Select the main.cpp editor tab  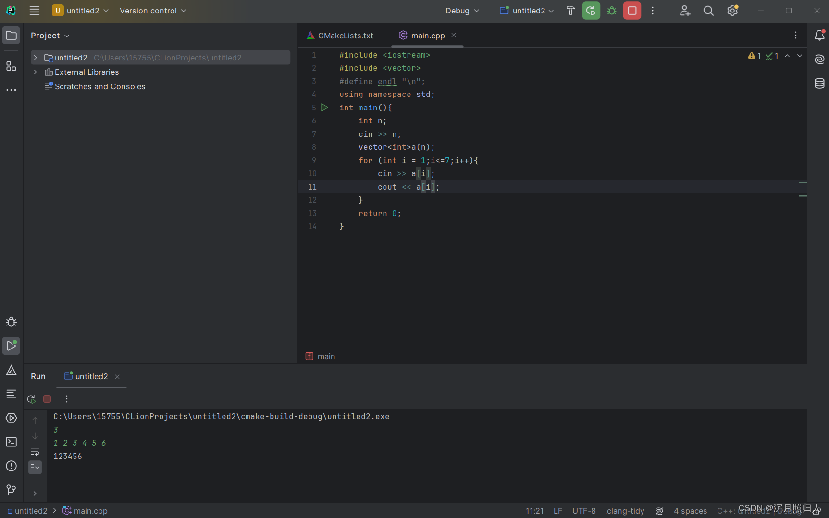428,36
